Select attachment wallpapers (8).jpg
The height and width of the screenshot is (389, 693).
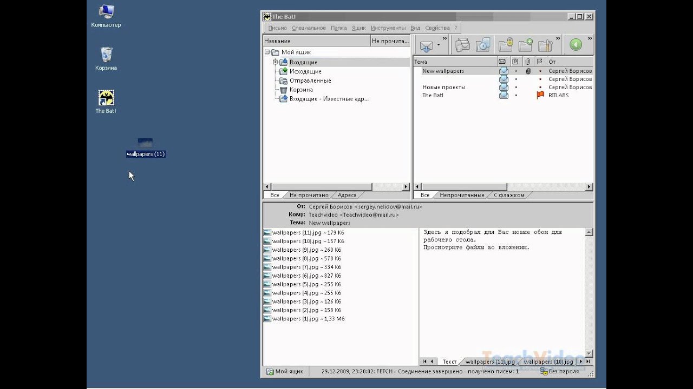(302, 258)
